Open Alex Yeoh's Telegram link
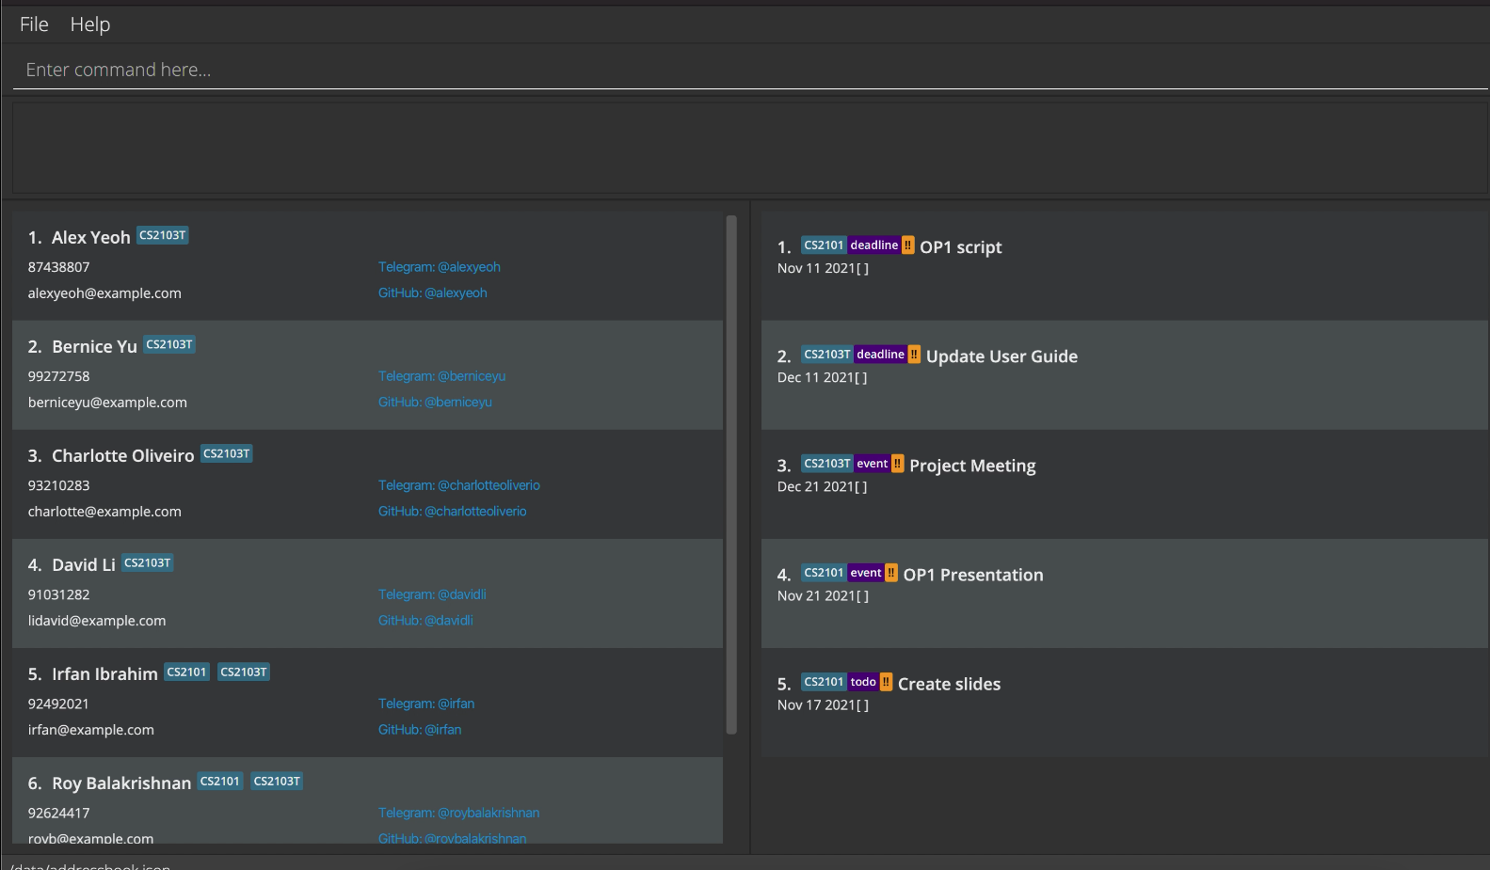The width and height of the screenshot is (1490, 870). click(x=440, y=267)
